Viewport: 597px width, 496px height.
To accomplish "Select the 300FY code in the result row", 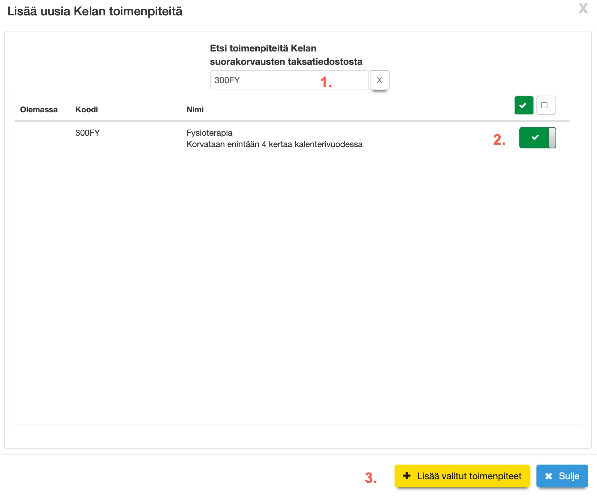I will [88, 133].
